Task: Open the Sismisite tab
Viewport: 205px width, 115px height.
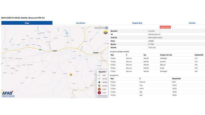Action: 192,23
